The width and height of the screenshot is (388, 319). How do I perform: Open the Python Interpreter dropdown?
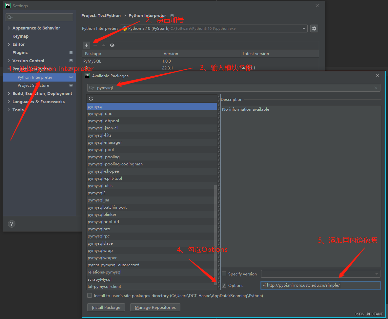point(214,28)
